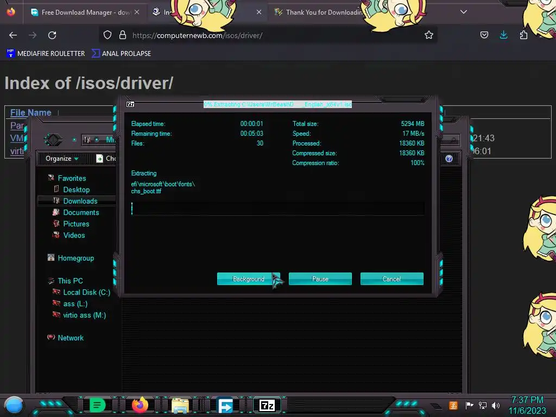The width and height of the screenshot is (556, 417).
Task: Go forward in Firefox
Action: [33, 35]
